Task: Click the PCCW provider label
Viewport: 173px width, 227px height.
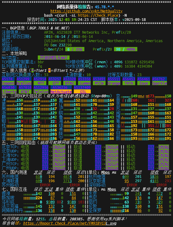Action: click(x=99, y=83)
